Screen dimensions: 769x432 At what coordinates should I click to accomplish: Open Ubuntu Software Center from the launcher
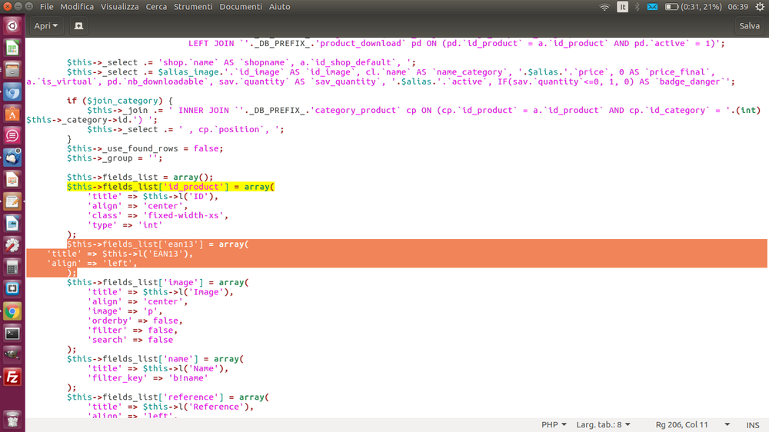[12, 114]
